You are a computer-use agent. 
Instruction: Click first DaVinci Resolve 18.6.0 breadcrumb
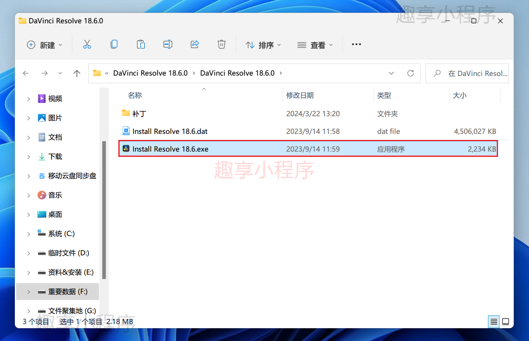pyautogui.click(x=151, y=73)
